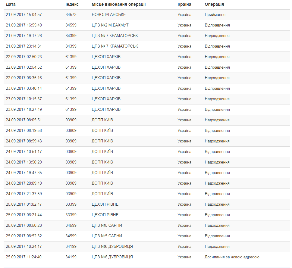The width and height of the screenshot is (292, 268).
Task: Select index 84573 in the first row
Action: [71, 15]
